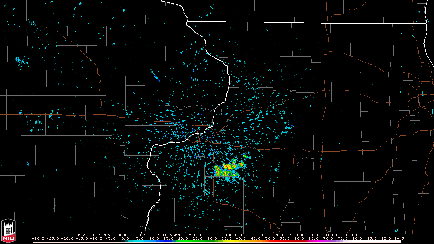The image size is (434, 244).
Task: Click the 2026-02-14 06:43 UTC timestamp
Action: coord(294,235)
